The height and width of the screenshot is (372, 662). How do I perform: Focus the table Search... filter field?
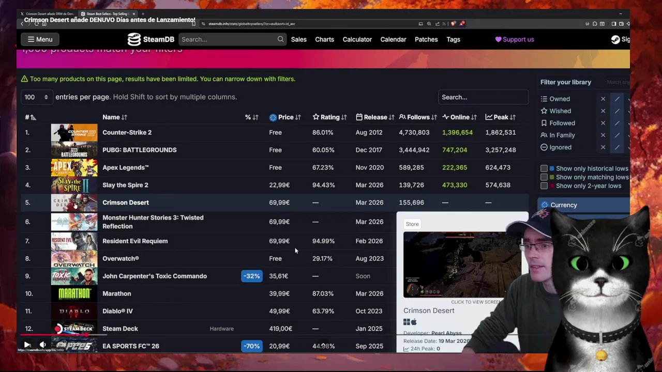coord(483,97)
